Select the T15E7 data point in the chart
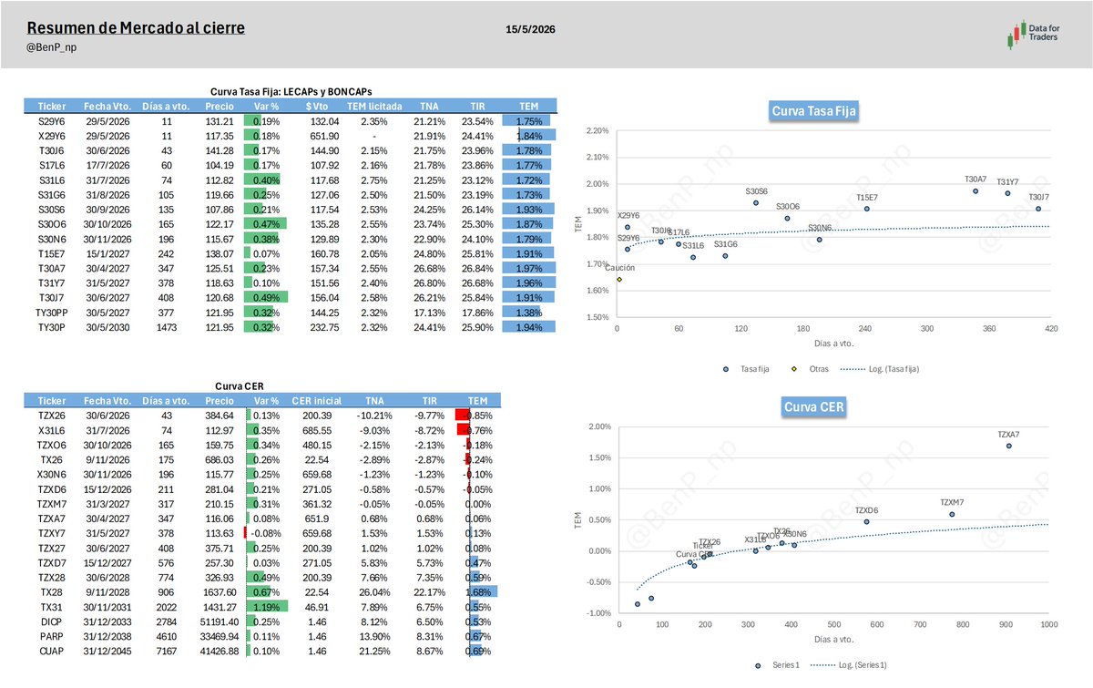Screen dimensions: 1093x688 coord(867,209)
